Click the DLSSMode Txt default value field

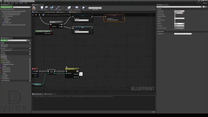tap(183, 34)
